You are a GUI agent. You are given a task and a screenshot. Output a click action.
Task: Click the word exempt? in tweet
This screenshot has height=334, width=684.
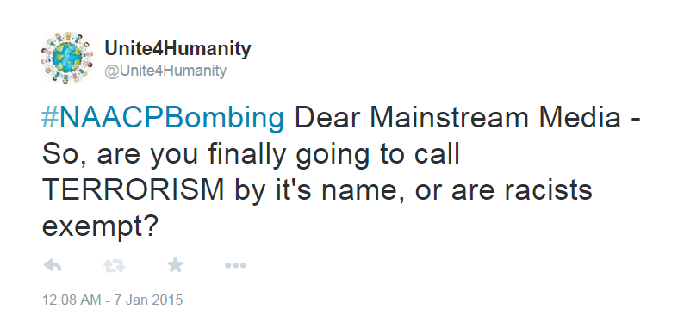coord(98,228)
